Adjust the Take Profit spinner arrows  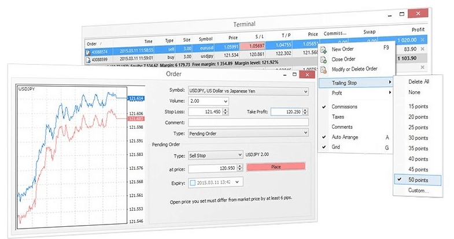(305, 111)
